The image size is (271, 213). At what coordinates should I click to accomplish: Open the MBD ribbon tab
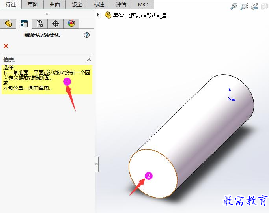pyautogui.click(x=143, y=4)
